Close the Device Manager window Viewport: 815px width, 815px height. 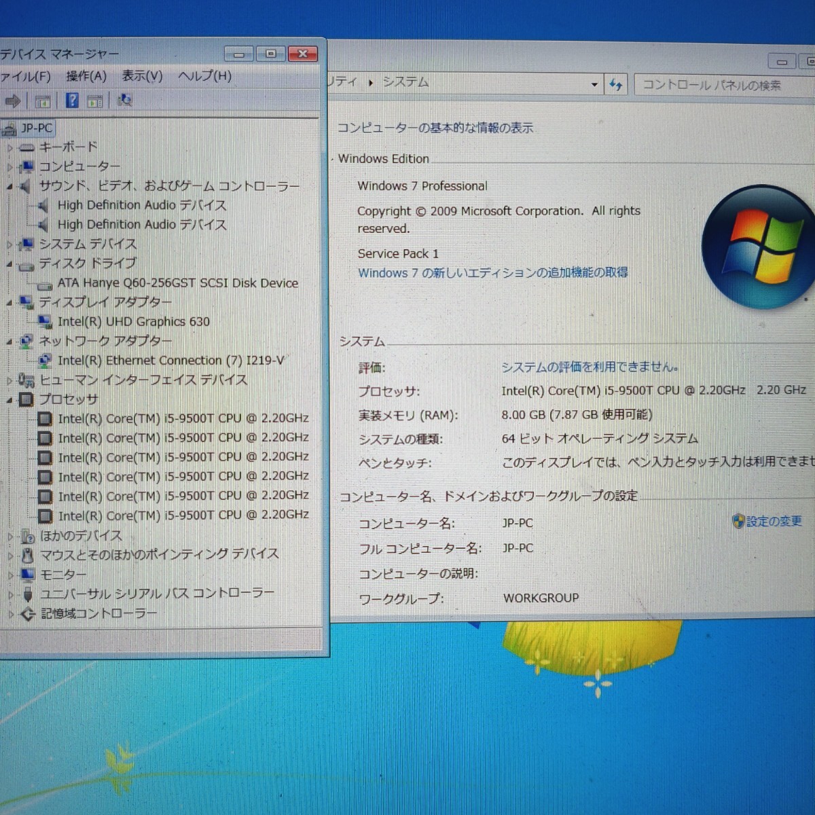point(303,54)
